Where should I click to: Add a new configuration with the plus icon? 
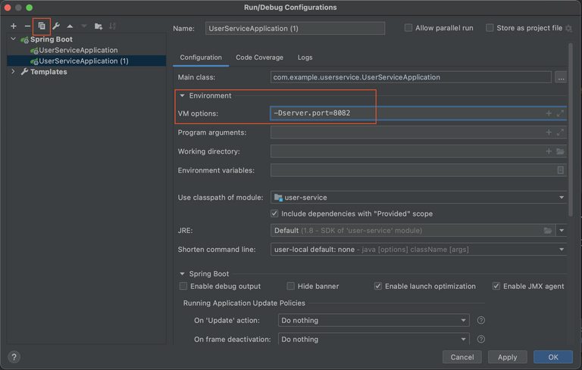coord(14,26)
